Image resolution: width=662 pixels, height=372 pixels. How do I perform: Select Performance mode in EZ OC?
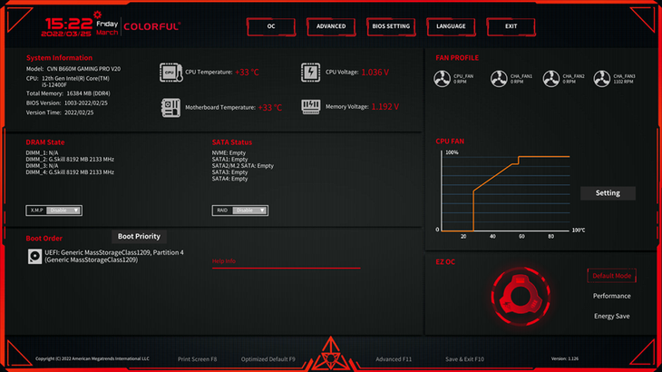(x=611, y=296)
